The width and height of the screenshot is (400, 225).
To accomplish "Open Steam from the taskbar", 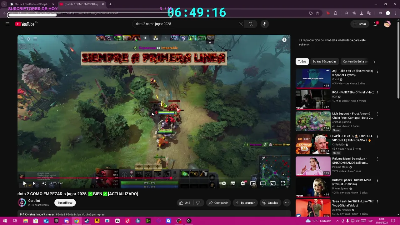I will (x=87, y=221).
